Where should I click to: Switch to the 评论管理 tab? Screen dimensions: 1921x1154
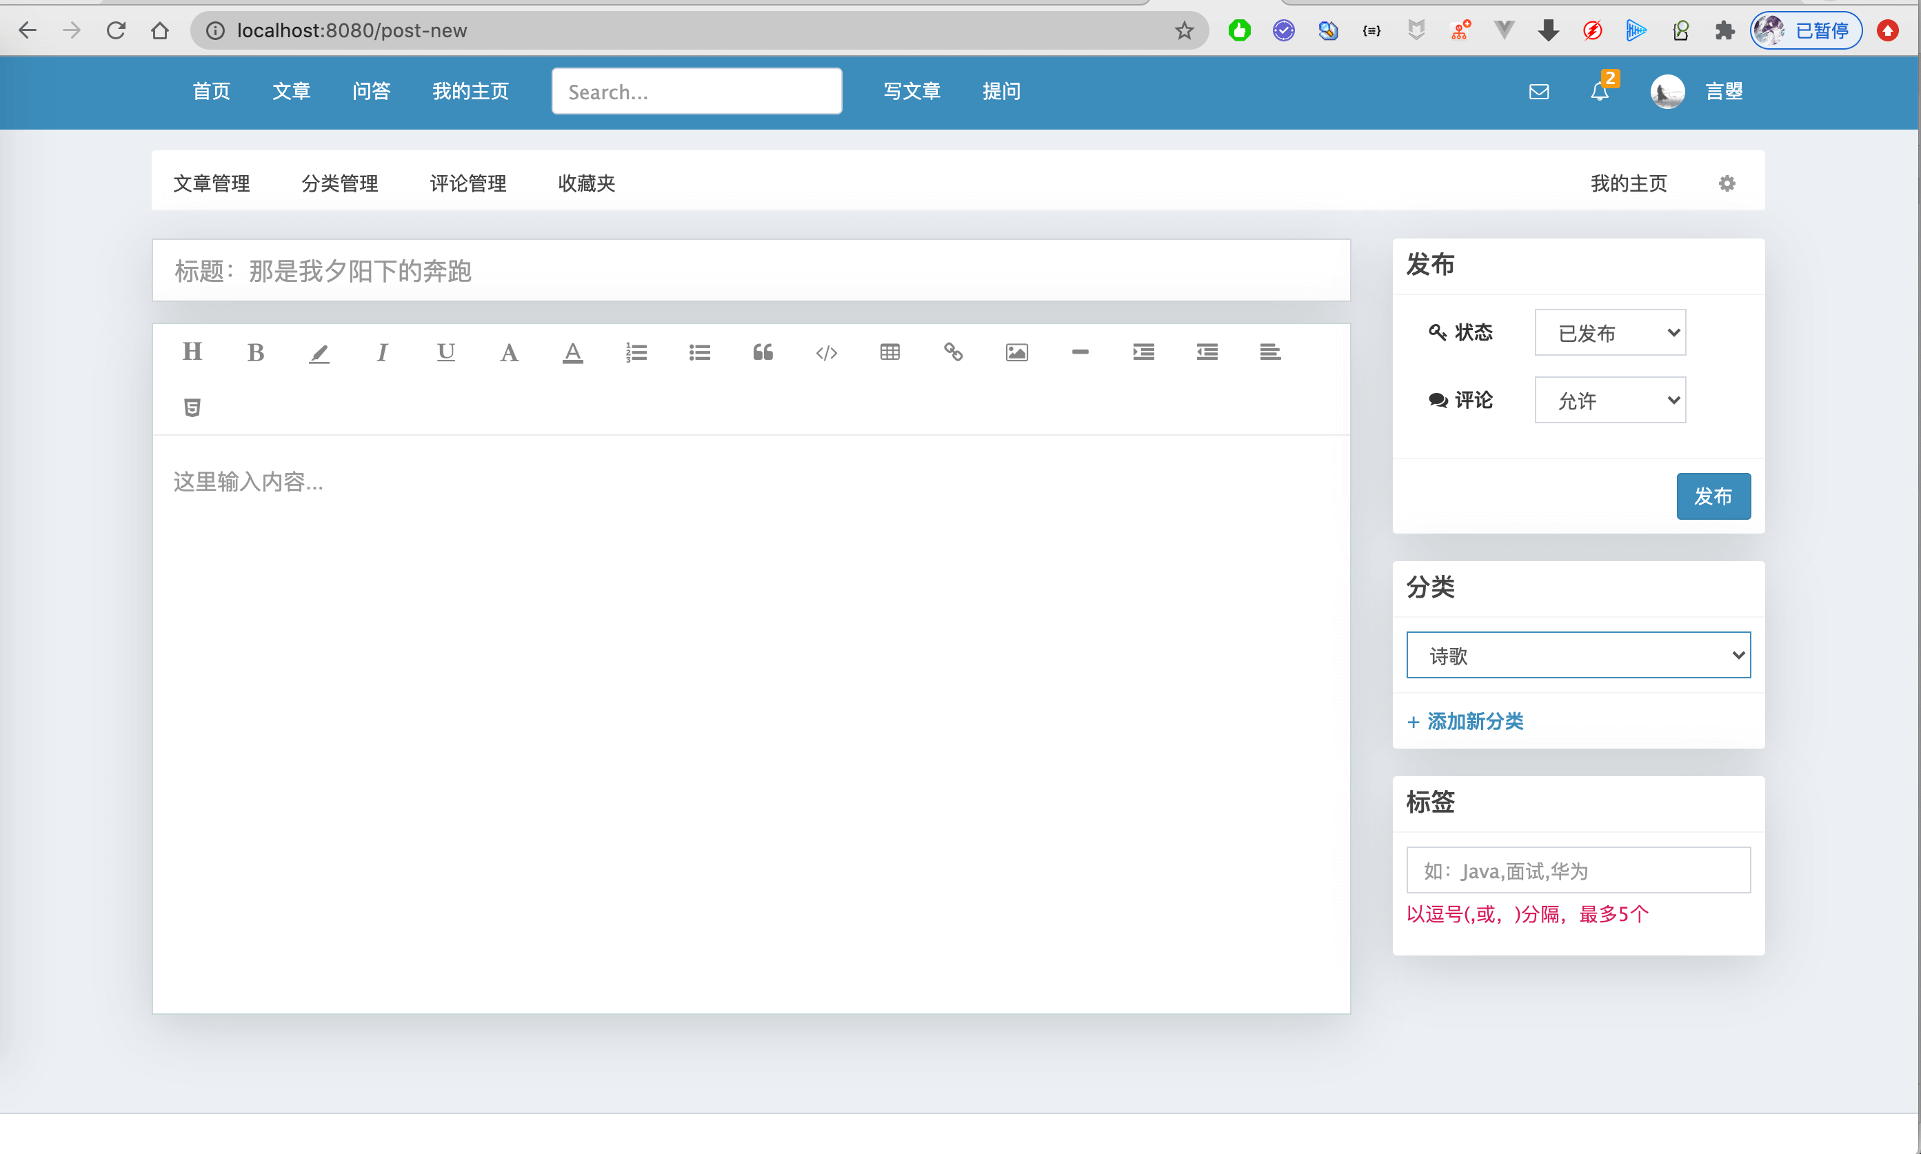point(467,183)
